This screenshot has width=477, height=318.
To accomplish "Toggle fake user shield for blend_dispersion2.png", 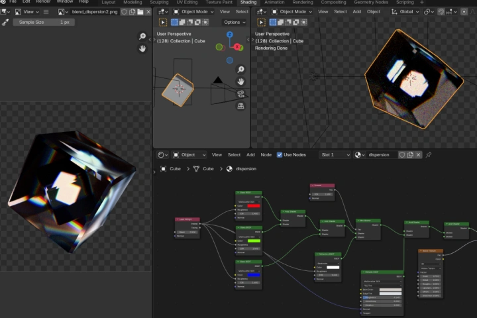I will (x=124, y=12).
